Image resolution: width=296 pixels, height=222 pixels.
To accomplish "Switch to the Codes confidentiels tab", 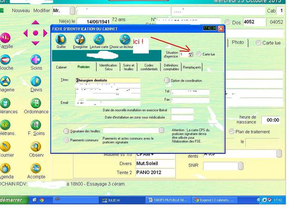I will 148,67.
